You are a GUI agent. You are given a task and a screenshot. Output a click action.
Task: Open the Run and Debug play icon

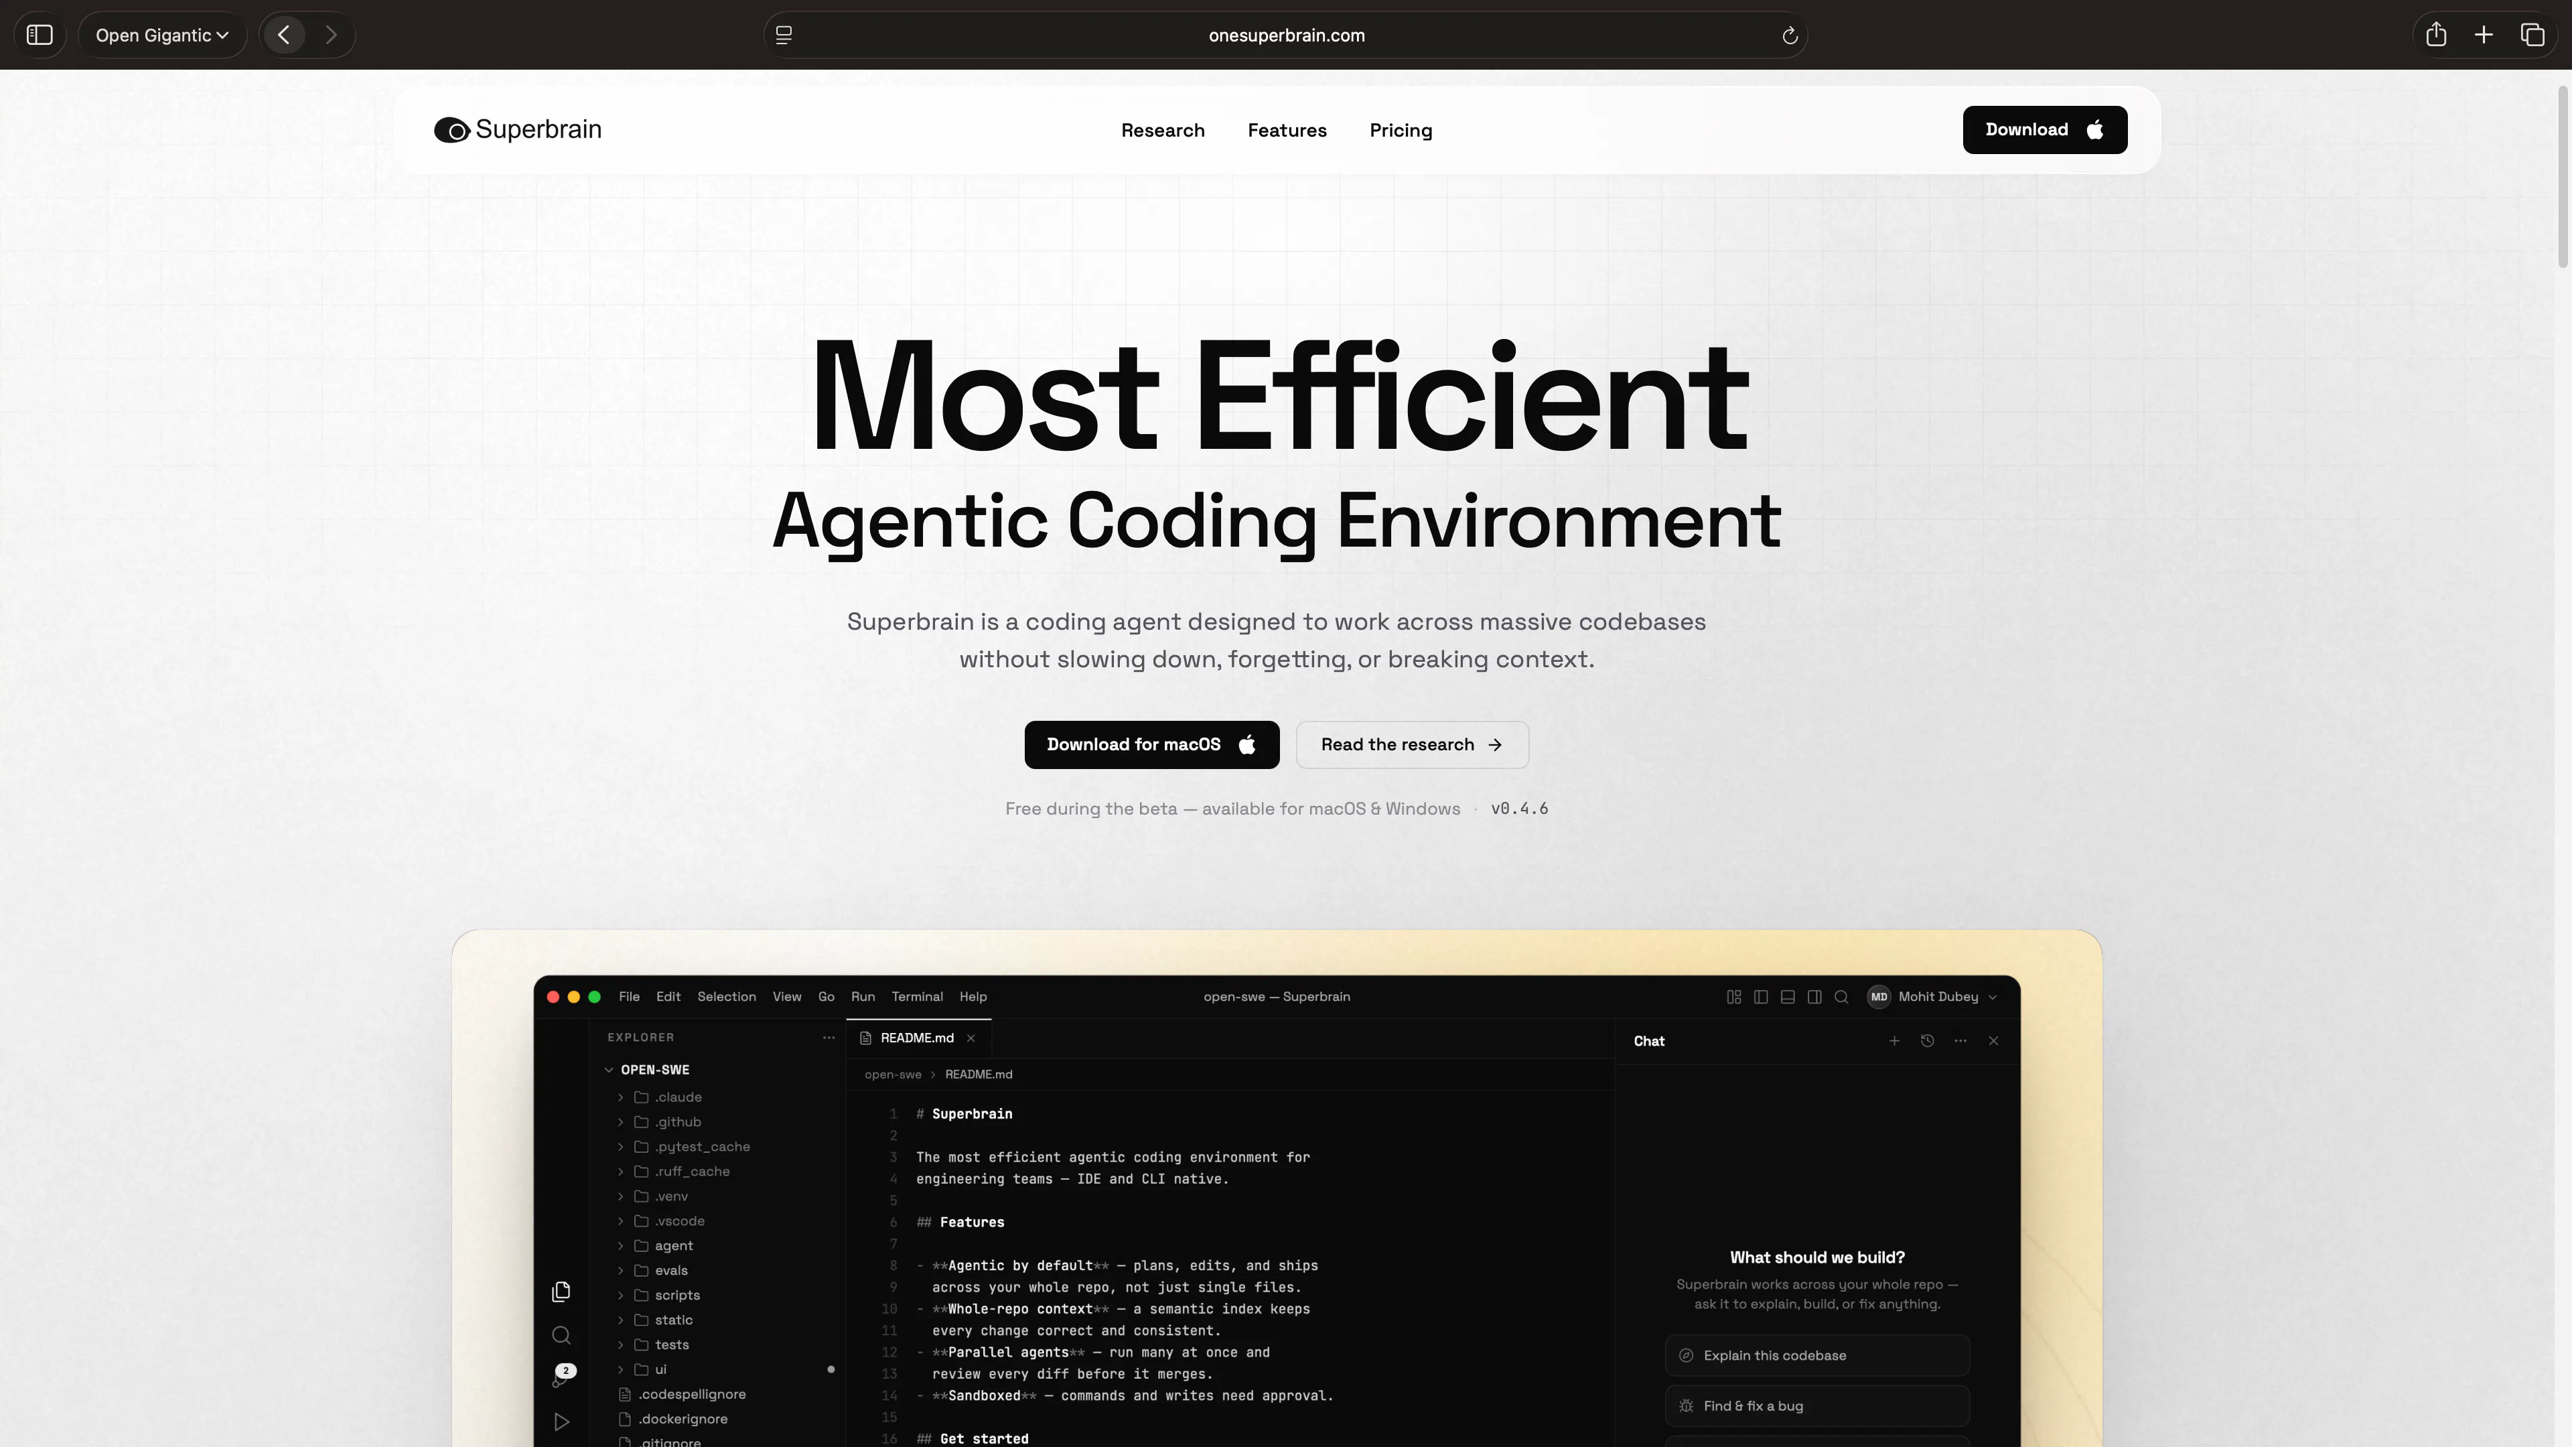click(561, 1422)
